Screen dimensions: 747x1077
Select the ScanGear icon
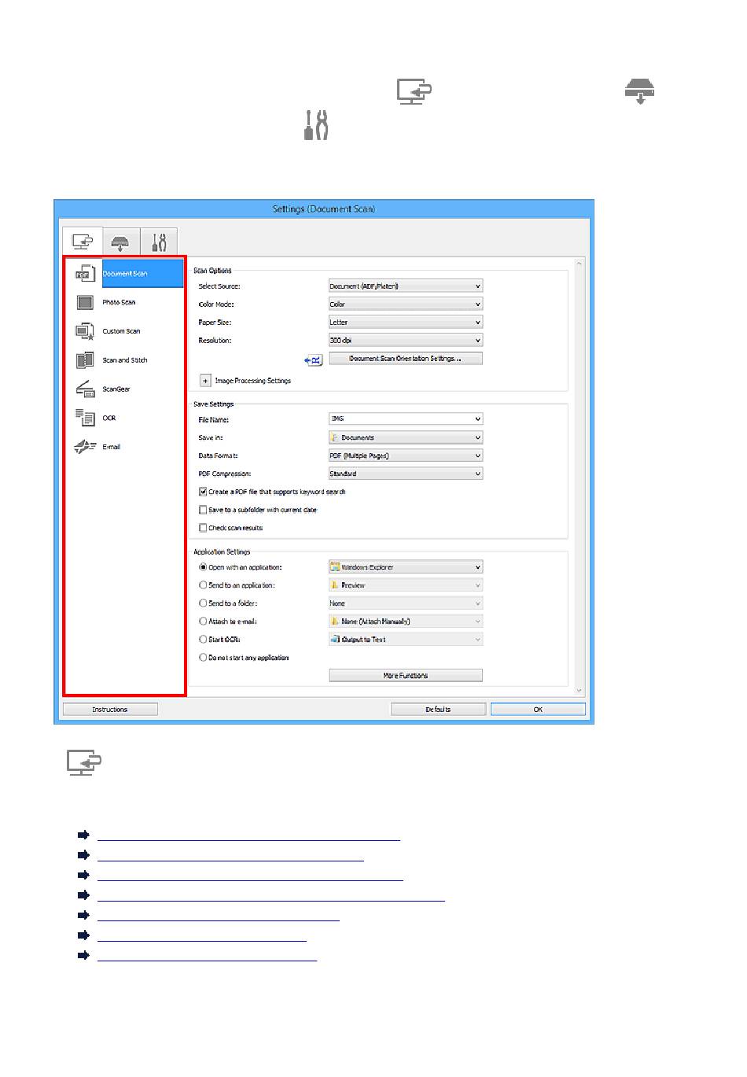point(85,389)
